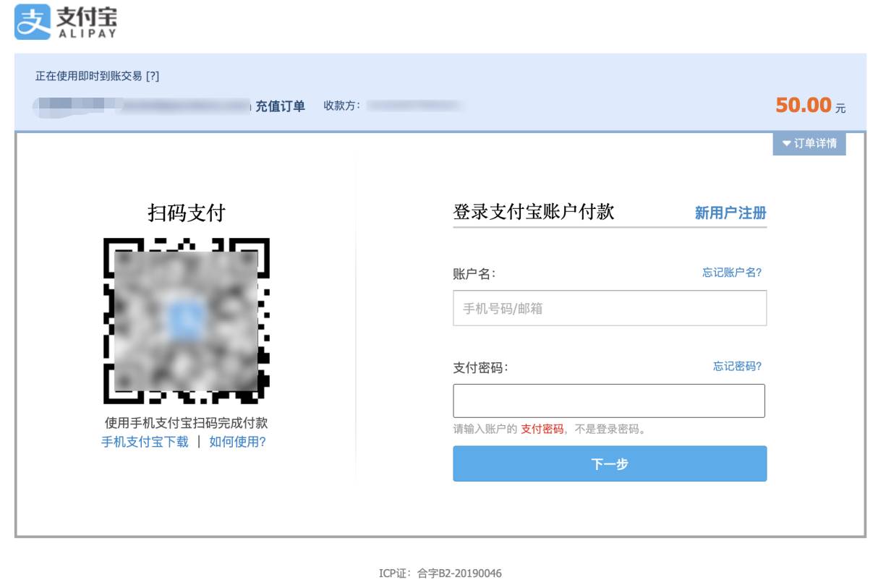
Task: Click the 使用手机支付宝扫码完成付款 text
Action: click(x=187, y=423)
